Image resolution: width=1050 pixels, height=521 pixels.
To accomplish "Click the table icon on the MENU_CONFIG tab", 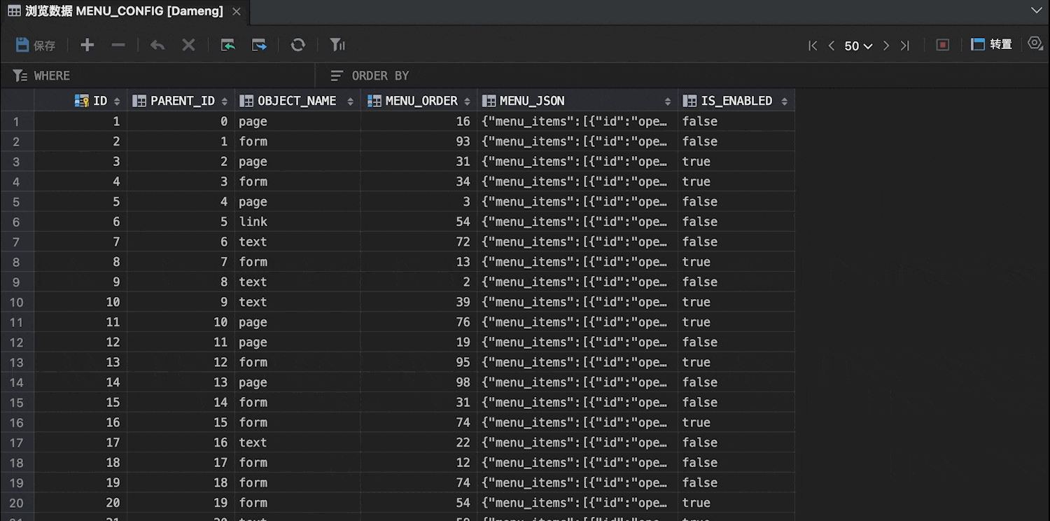I will tap(14, 11).
